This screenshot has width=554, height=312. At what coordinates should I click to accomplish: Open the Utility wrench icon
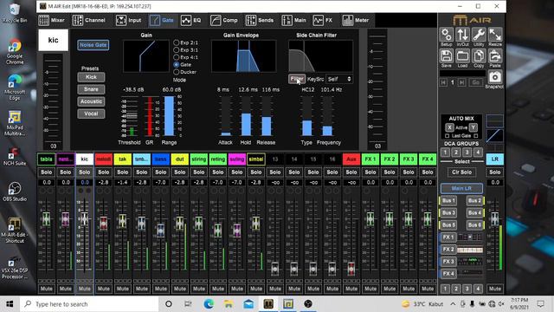[x=479, y=35]
